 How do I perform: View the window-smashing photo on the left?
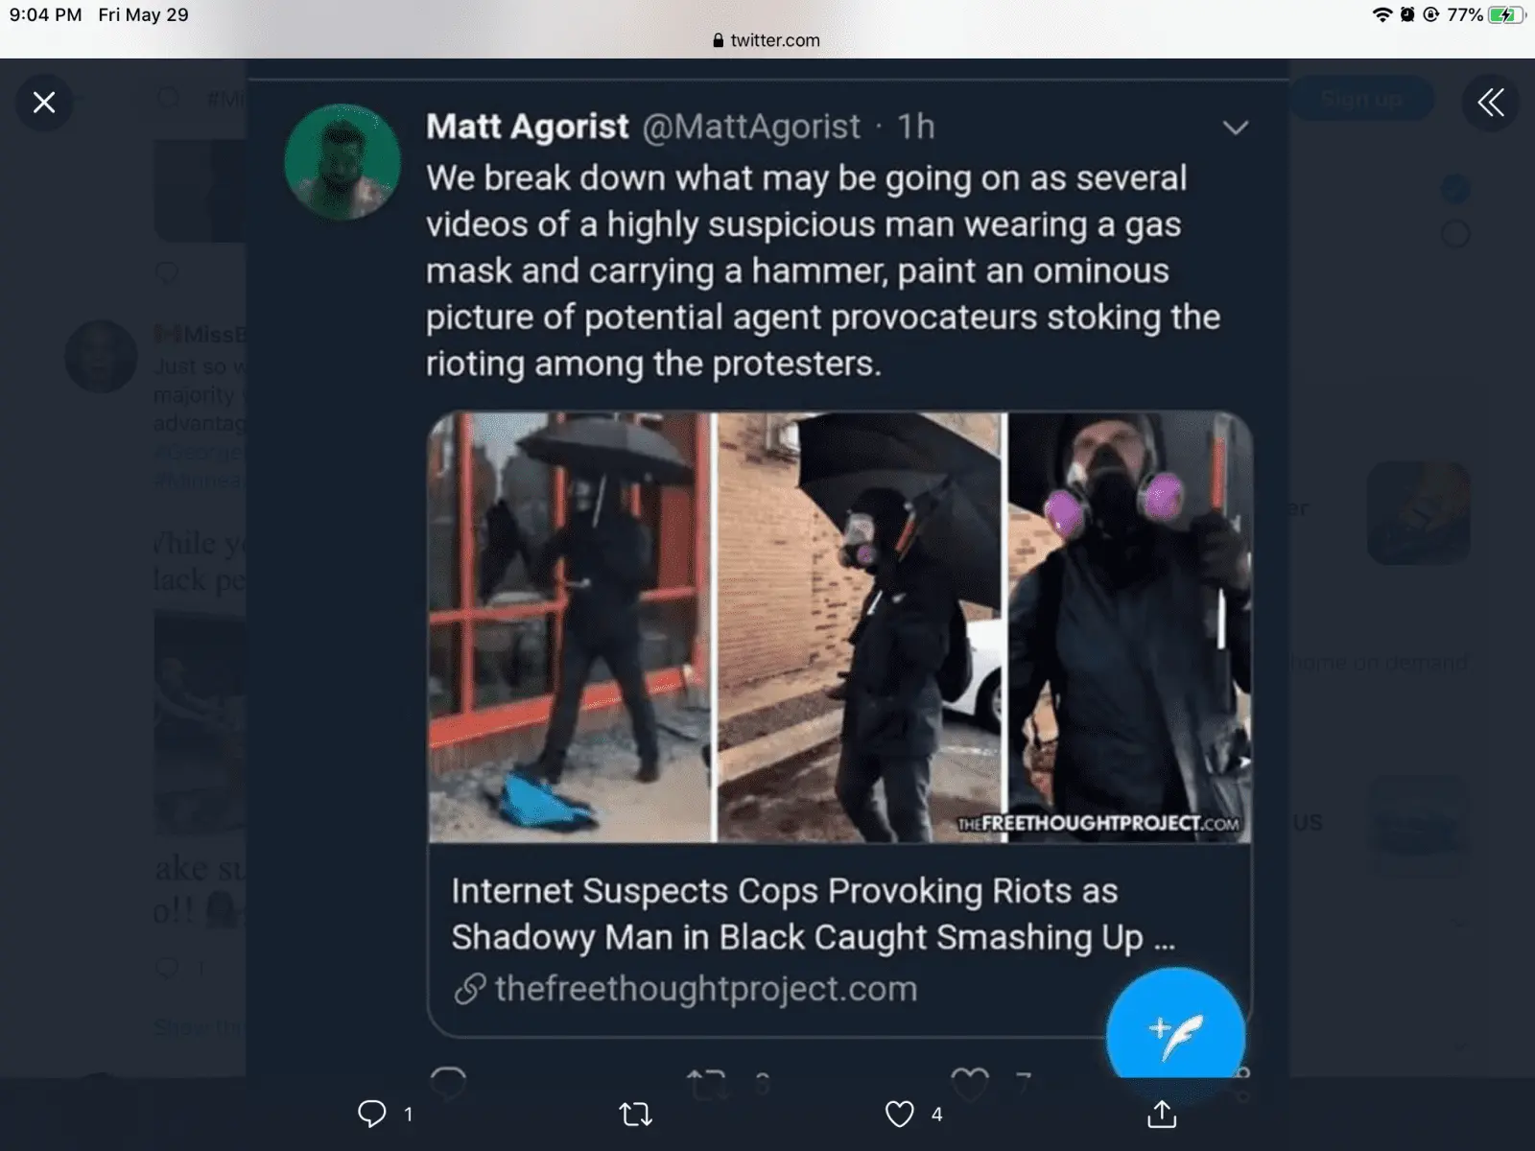point(571,628)
